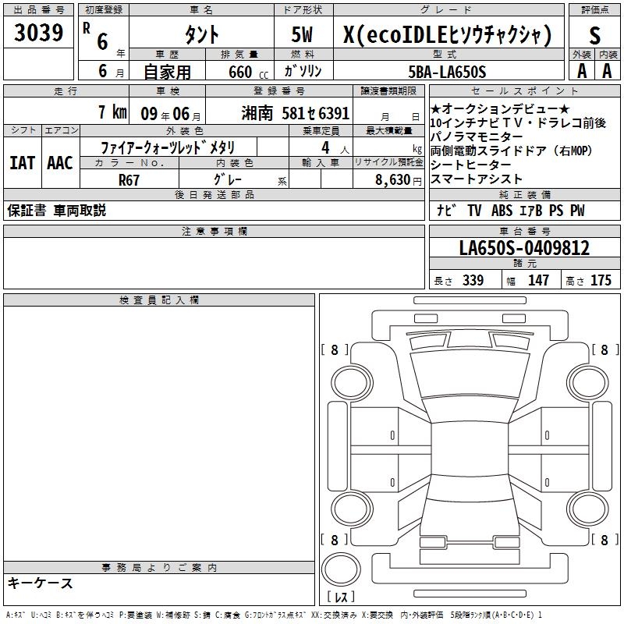Click the inspection date 09年06月
624x624 pixels.
[x=170, y=114]
